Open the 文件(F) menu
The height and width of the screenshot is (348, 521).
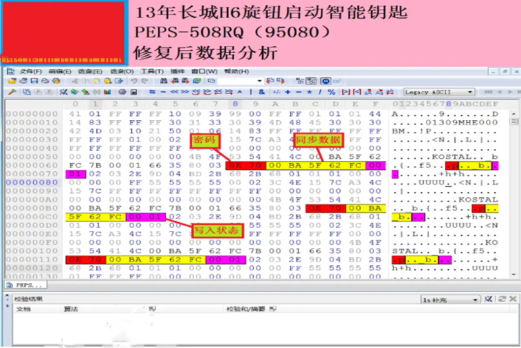click(30, 71)
